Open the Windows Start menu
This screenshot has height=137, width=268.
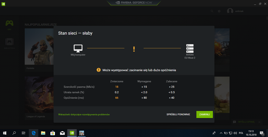[x=5, y=133]
